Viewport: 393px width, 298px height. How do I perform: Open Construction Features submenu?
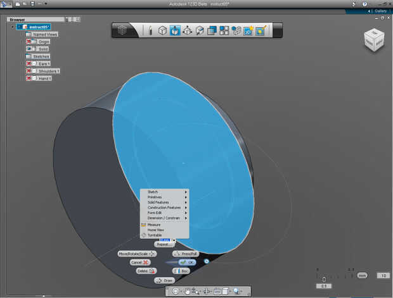[164, 208]
